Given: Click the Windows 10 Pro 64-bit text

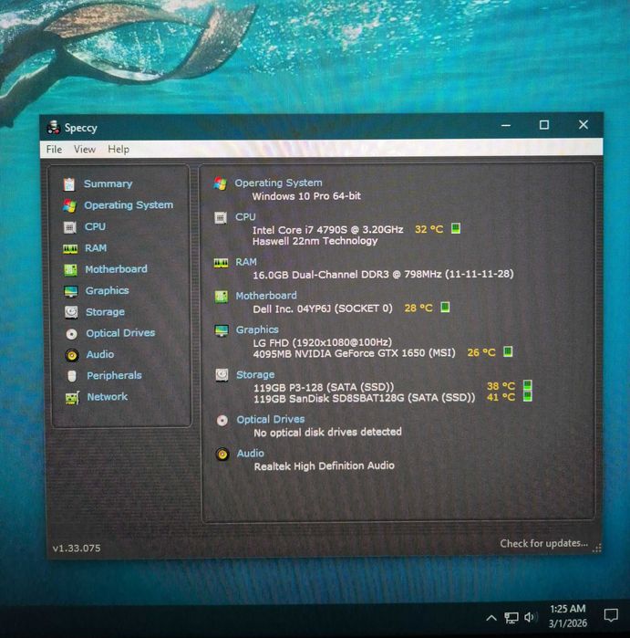Looking at the screenshot, I should [x=306, y=196].
